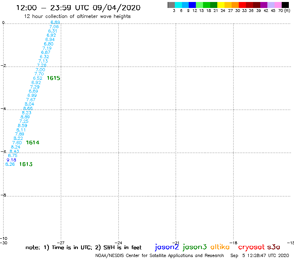Click the green time label 1613

pyautogui.click(x=26, y=164)
